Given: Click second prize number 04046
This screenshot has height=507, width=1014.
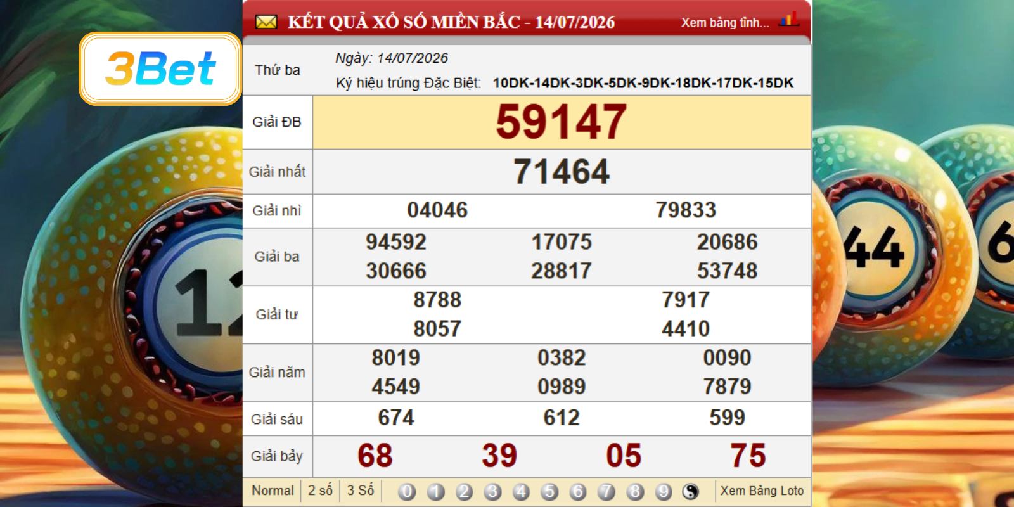Looking at the screenshot, I should click(437, 210).
